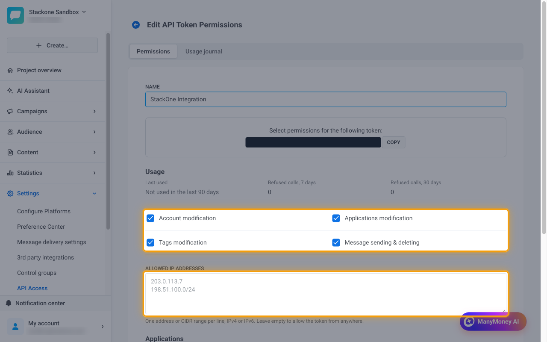
Task: Click the Pushwoosh chat bubble logo
Action: tap(15, 15)
